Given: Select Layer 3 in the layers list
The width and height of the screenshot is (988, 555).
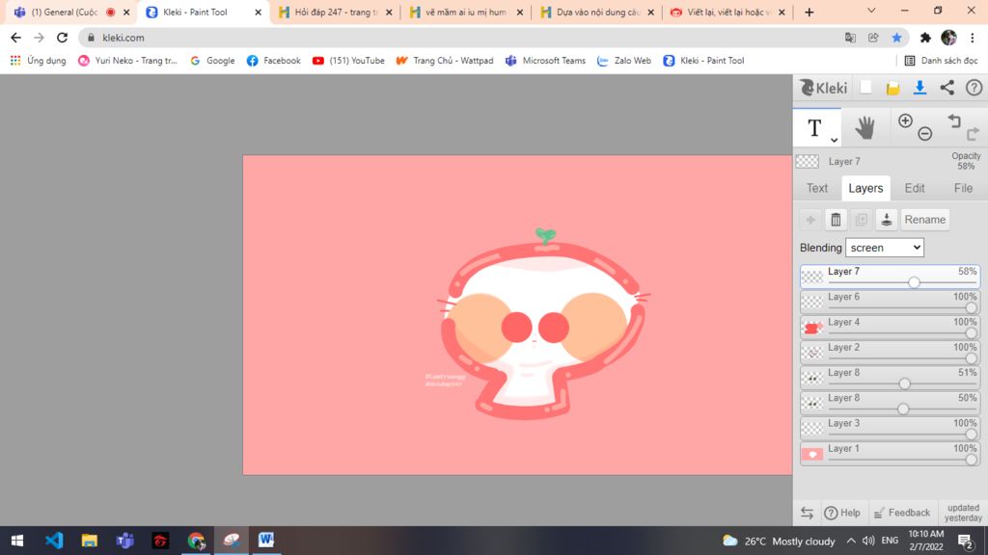Looking at the screenshot, I should [890, 429].
